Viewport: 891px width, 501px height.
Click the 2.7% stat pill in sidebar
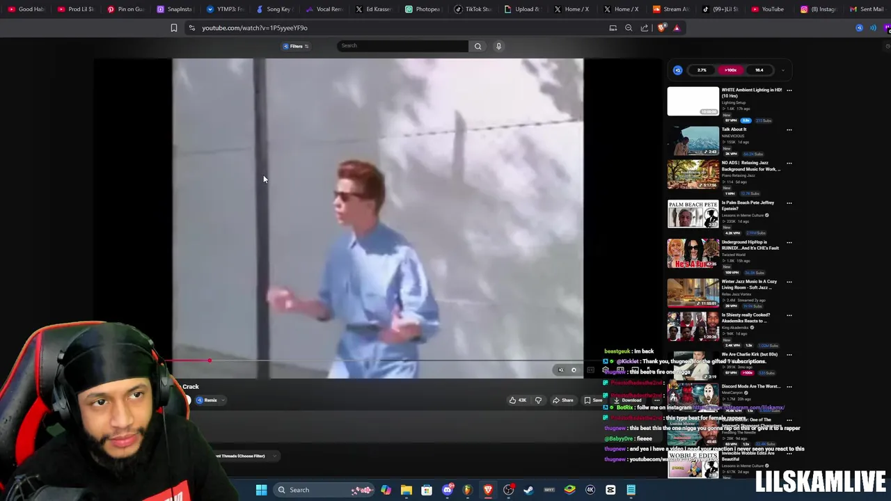point(702,70)
